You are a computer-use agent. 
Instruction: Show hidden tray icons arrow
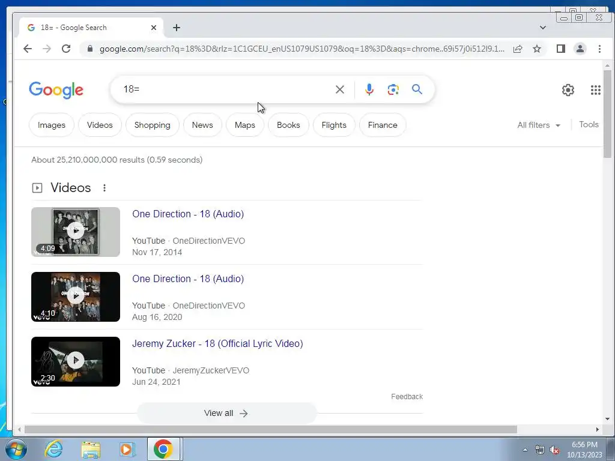pos(525,450)
